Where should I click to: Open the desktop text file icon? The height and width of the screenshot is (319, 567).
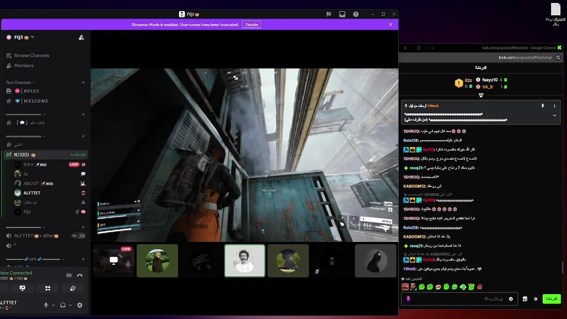point(556,14)
